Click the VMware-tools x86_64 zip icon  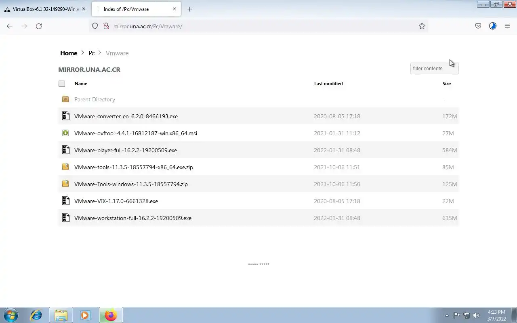point(65,167)
